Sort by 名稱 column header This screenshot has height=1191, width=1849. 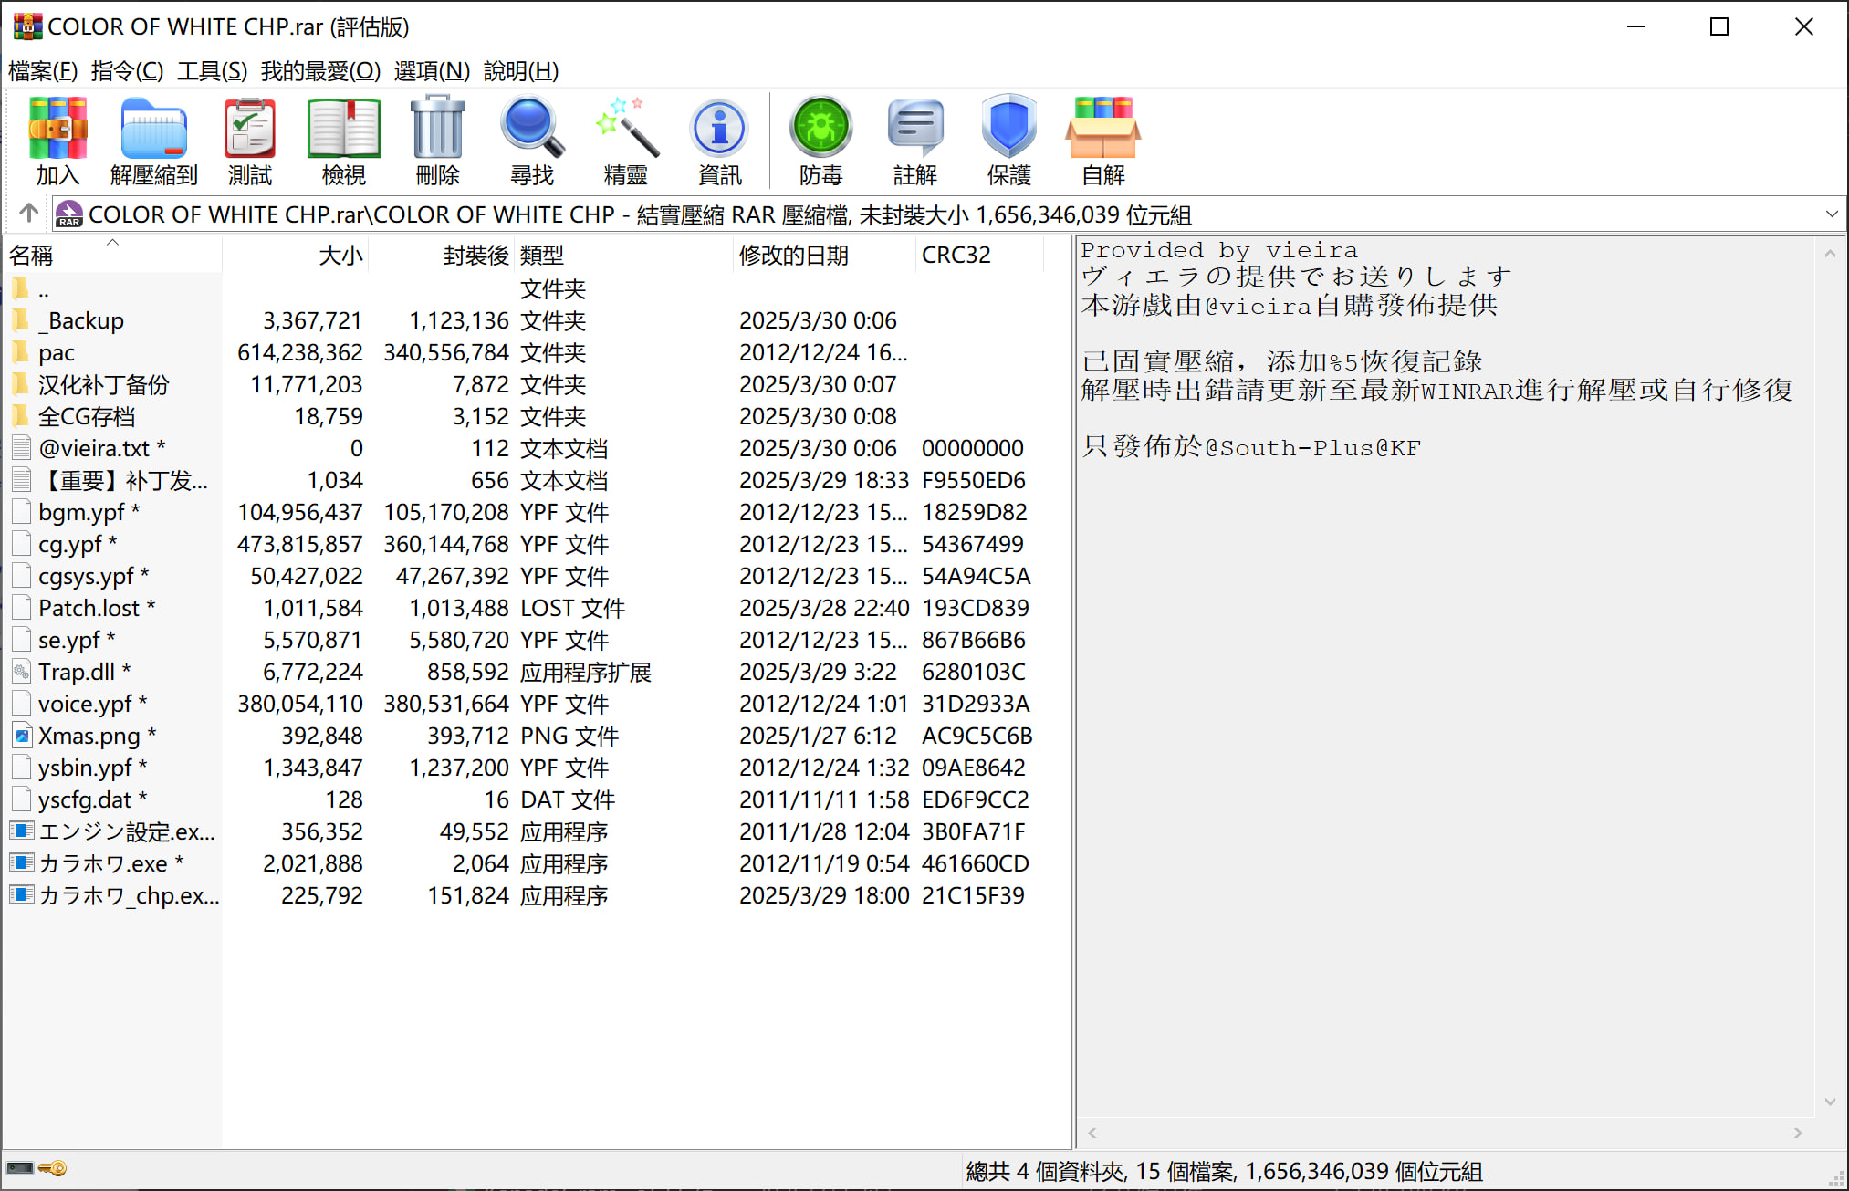click(32, 256)
